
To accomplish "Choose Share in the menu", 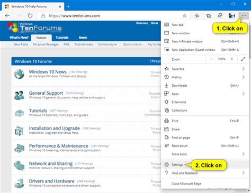I will tap(205, 129).
